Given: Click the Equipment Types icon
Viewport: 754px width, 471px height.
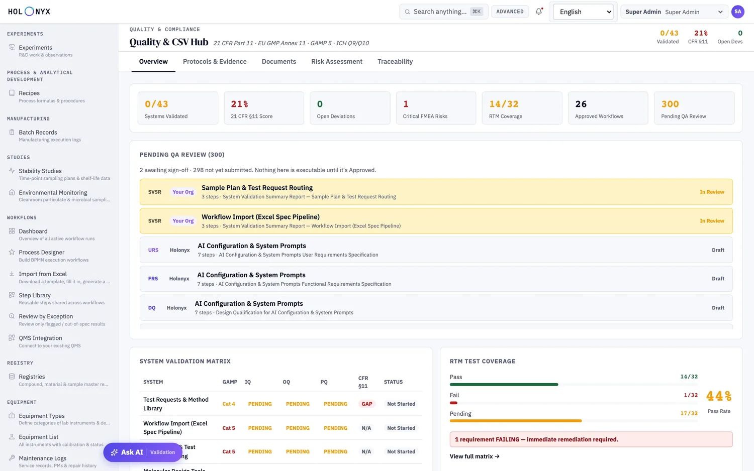Looking at the screenshot, I should 12,416.
